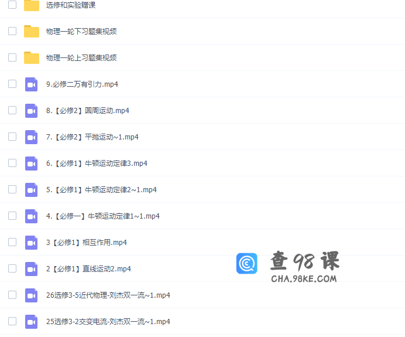Open file name 26选修3-5近代物理-刘杰双一流~1.mp4

click(x=108, y=295)
